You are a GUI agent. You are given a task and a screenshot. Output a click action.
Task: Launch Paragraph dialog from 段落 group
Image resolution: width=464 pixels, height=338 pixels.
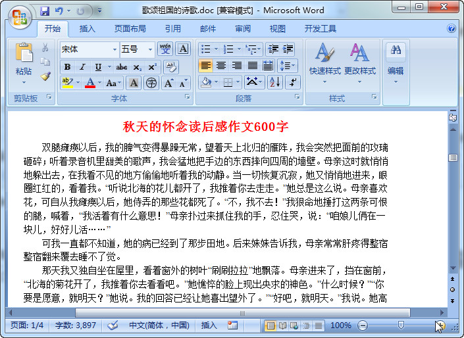point(297,97)
